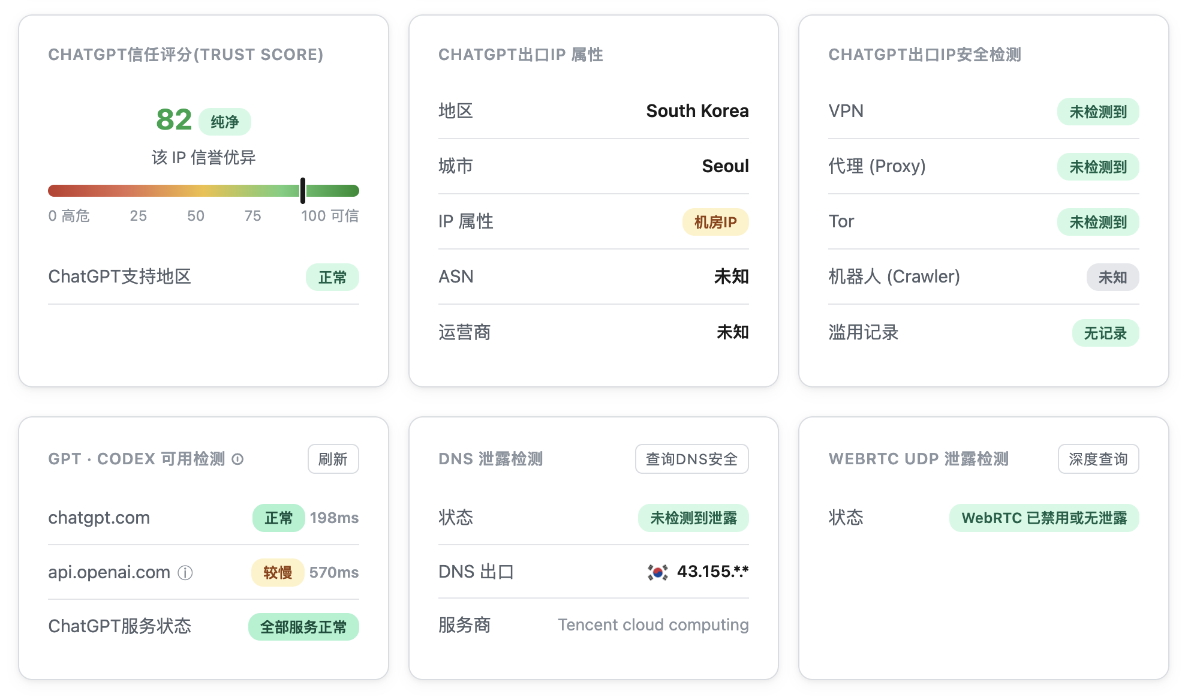This screenshot has width=1197, height=697.
Task: Click info icon beside GPT · CODEX heading
Action: [x=237, y=459]
